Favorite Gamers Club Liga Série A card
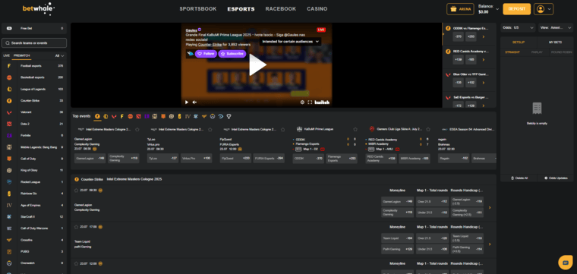 coord(428,130)
